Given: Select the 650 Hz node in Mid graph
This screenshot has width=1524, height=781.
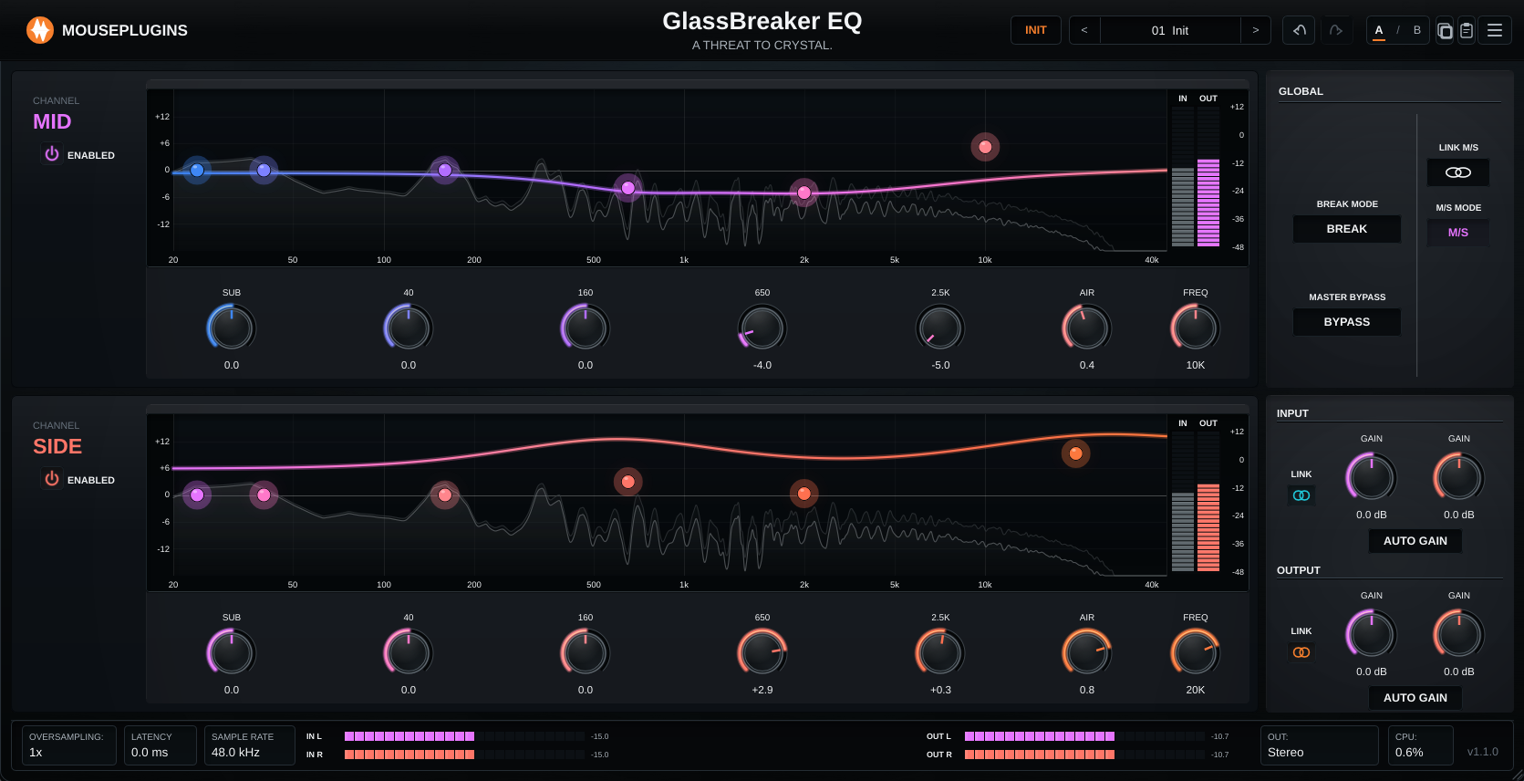Looking at the screenshot, I should pyautogui.click(x=628, y=188).
